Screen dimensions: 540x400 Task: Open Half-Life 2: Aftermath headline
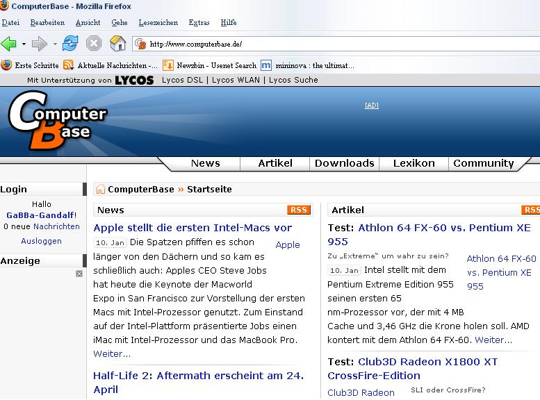click(x=198, y=383)
